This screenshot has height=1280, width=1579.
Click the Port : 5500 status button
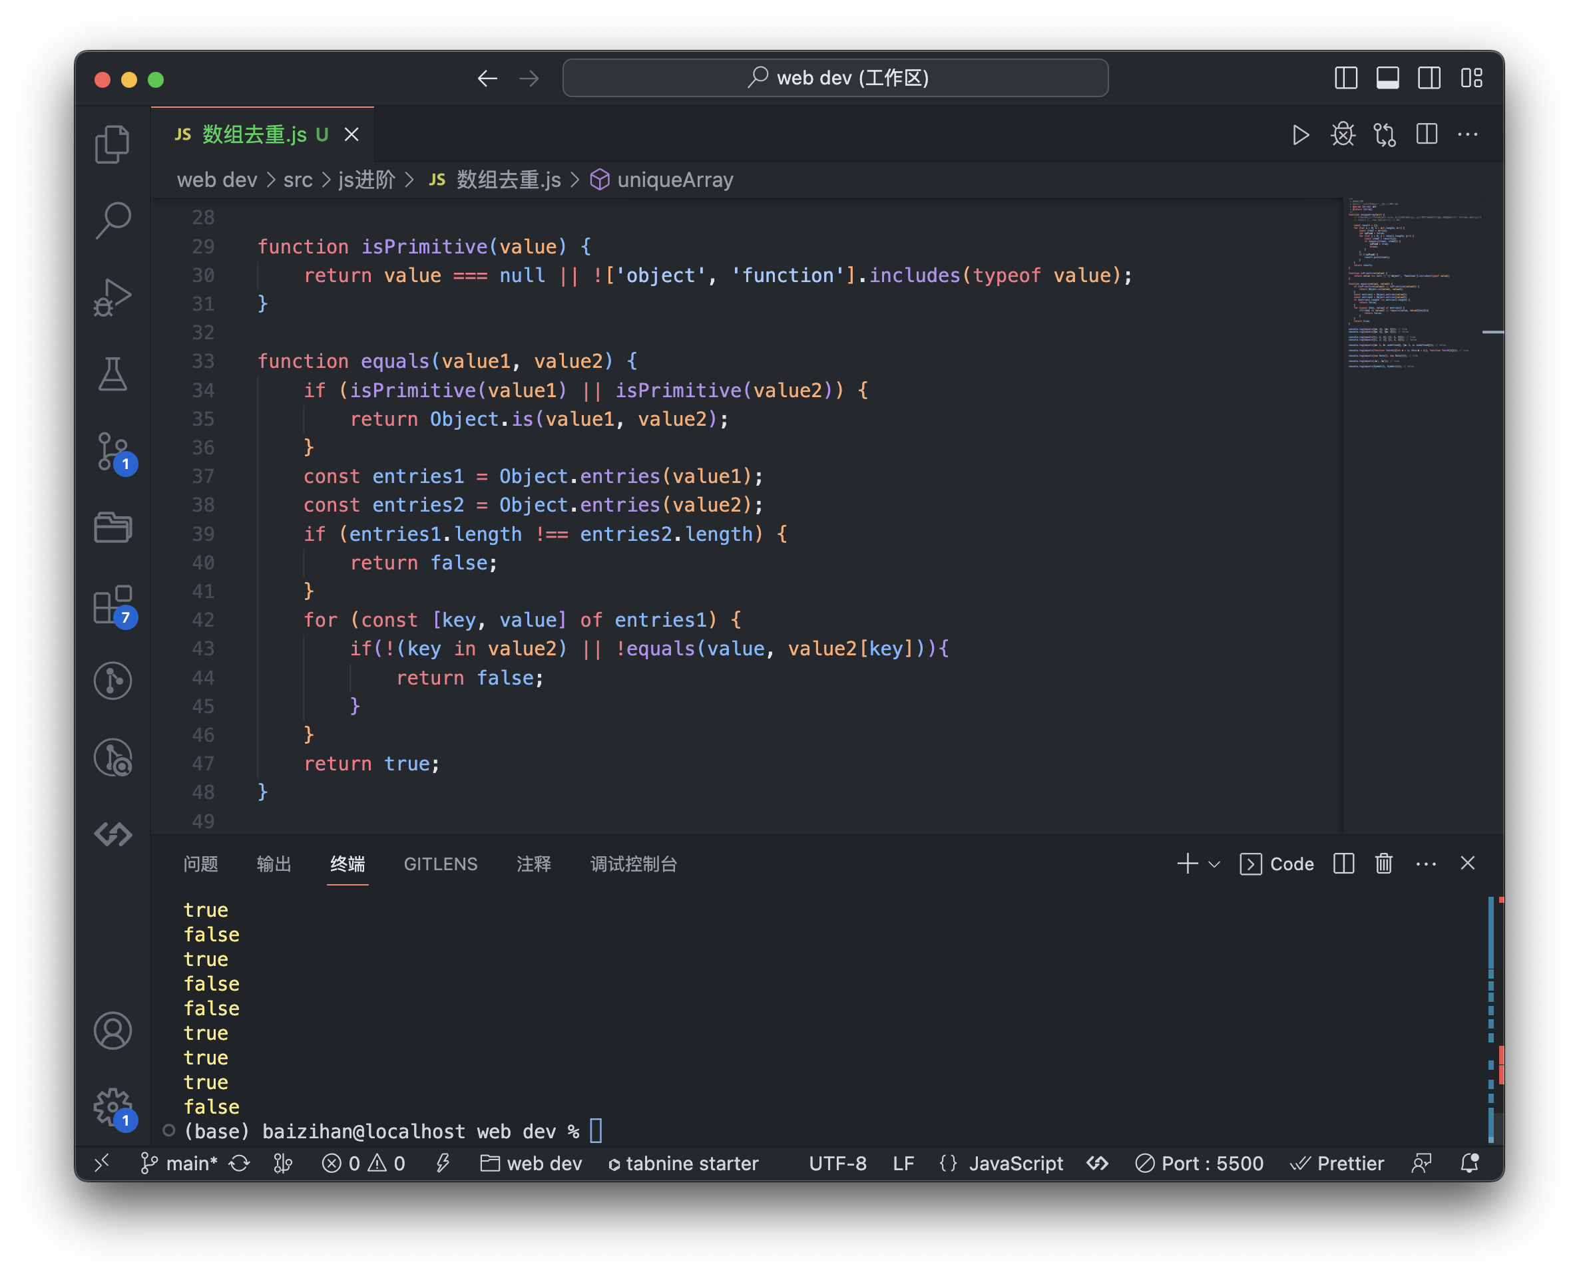pos(1200,1163)
